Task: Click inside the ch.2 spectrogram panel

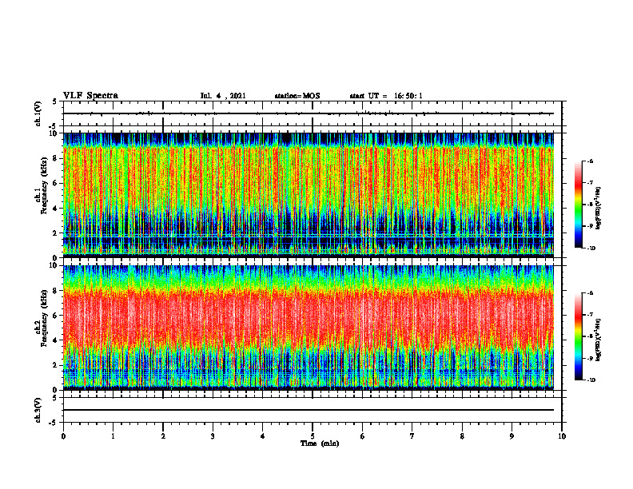Action: point(309,328)
